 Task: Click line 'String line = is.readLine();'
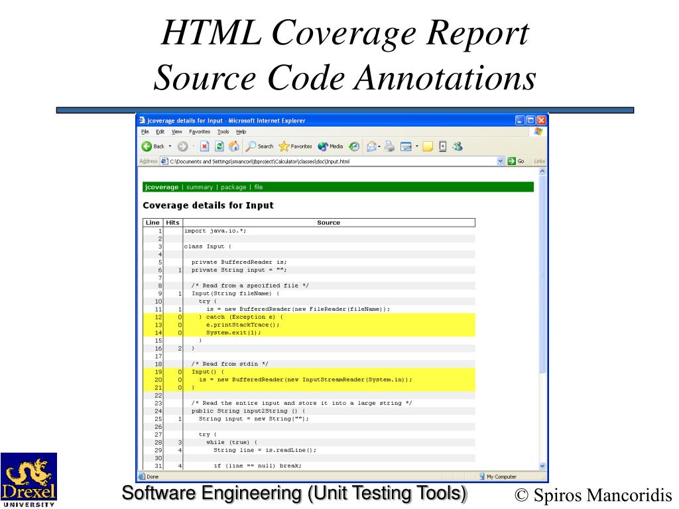(265, 450)
